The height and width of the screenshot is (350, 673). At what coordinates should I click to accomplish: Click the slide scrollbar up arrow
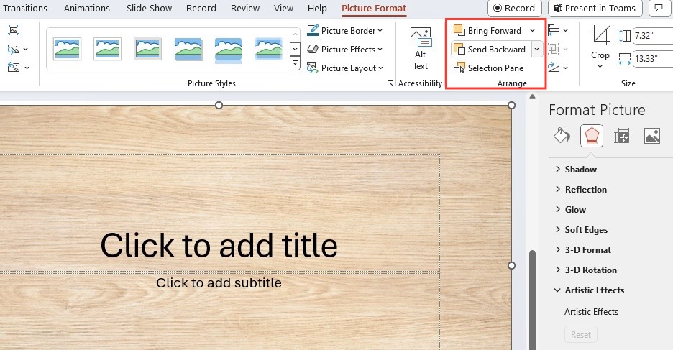(532, 96)
